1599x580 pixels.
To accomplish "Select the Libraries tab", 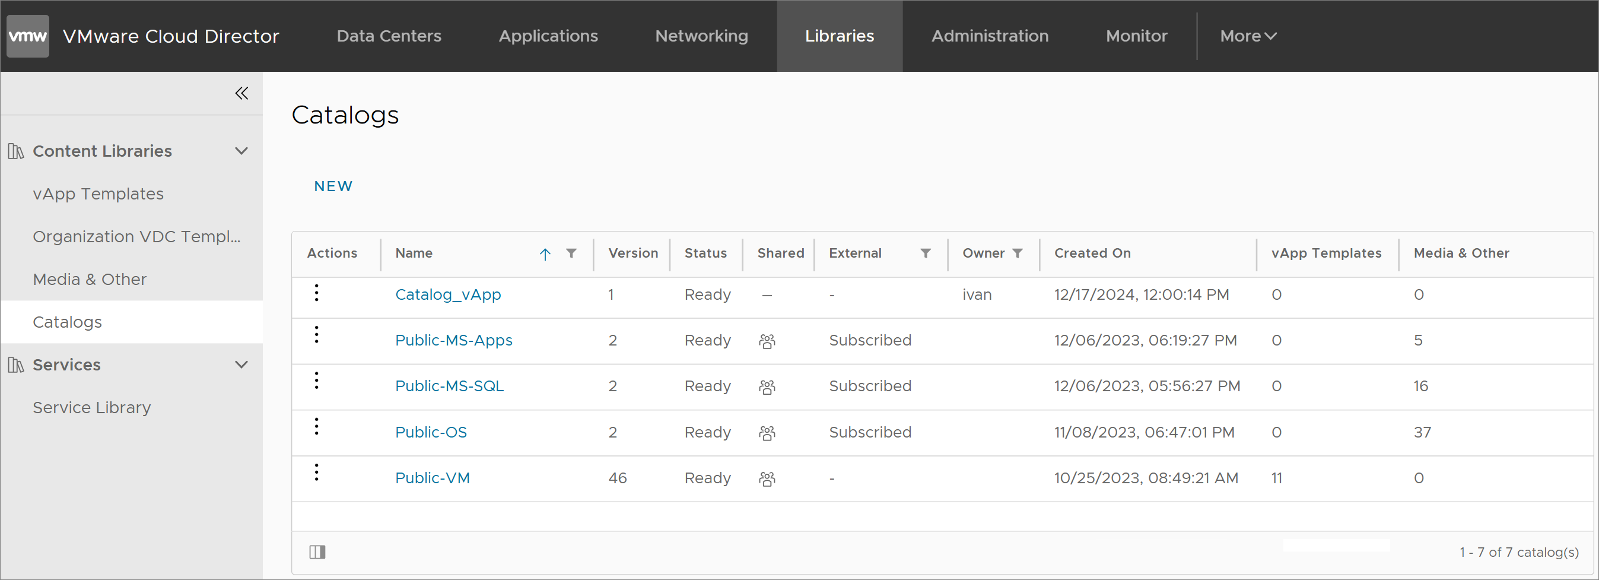I will (840, 36).
